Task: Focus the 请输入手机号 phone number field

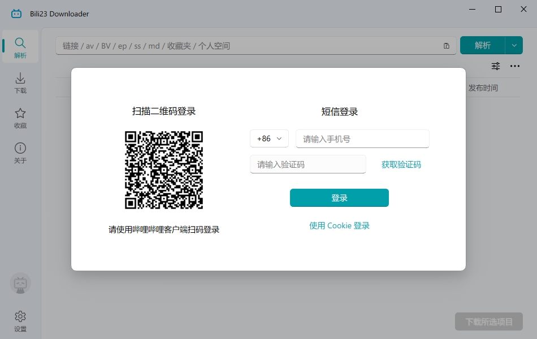Action: [362, 138]
